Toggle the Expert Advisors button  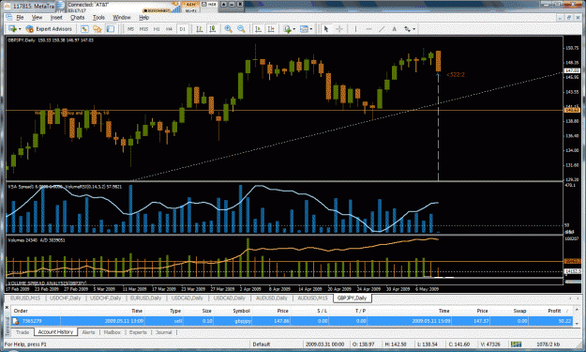tap(49, 29)
